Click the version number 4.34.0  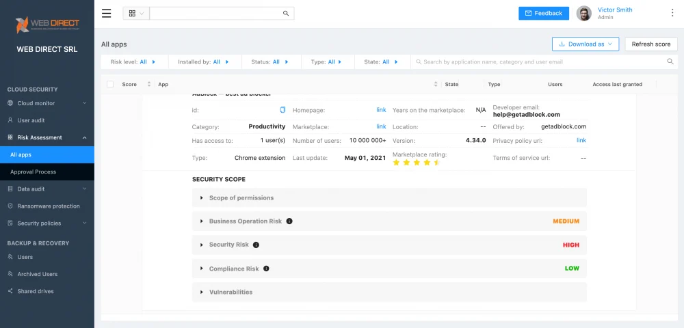(476, 141)
